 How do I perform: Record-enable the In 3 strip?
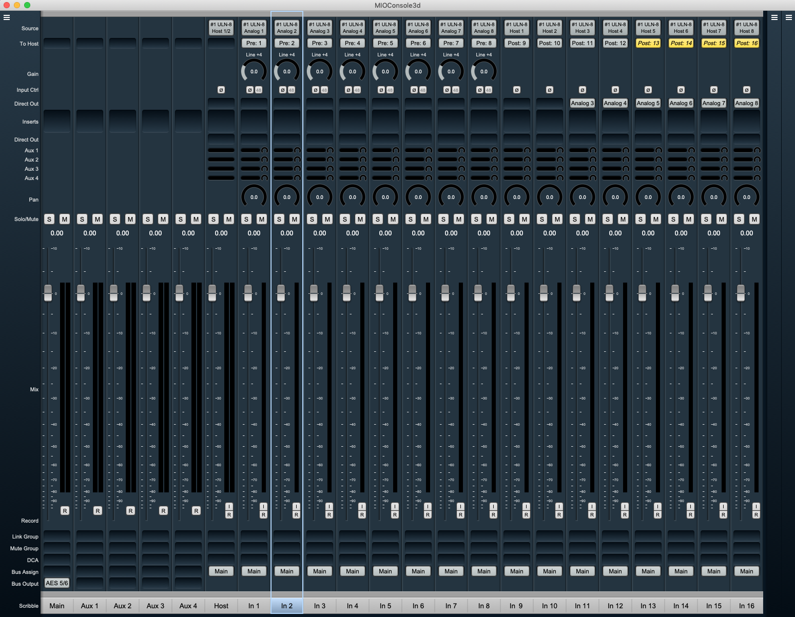[x=329, y=514]
